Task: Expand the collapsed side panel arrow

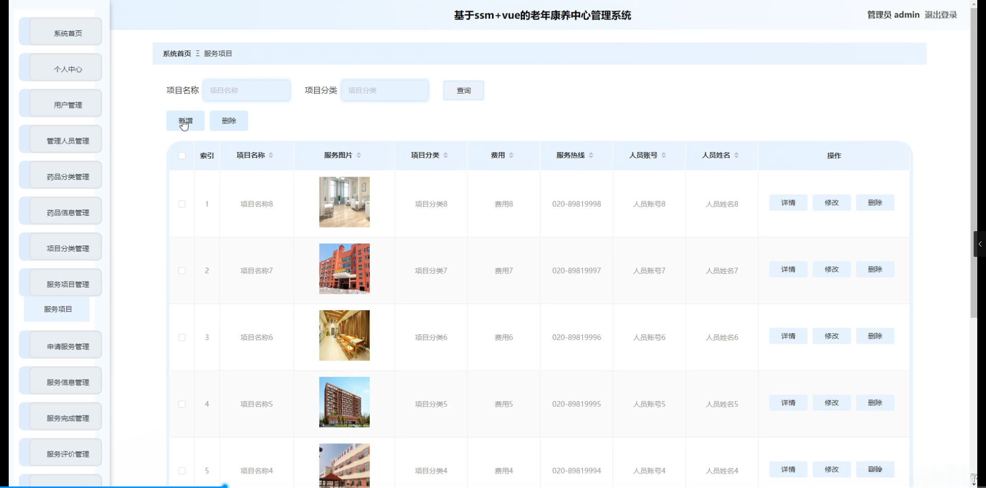Action: click(x=979, y=244)
